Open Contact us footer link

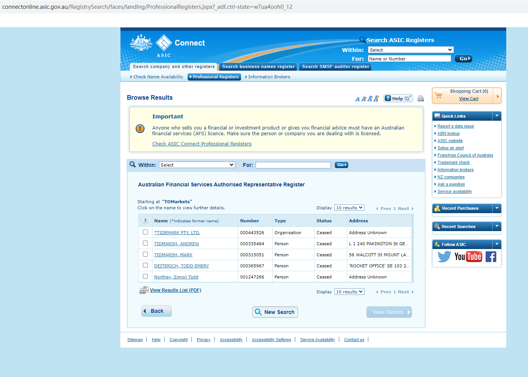click(354, 340)
